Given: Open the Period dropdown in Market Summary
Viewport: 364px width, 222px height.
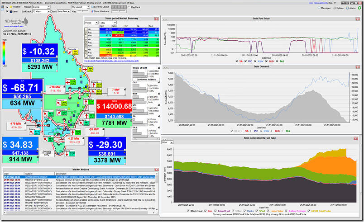Looking at the screenshot, I should pos(91,23).
